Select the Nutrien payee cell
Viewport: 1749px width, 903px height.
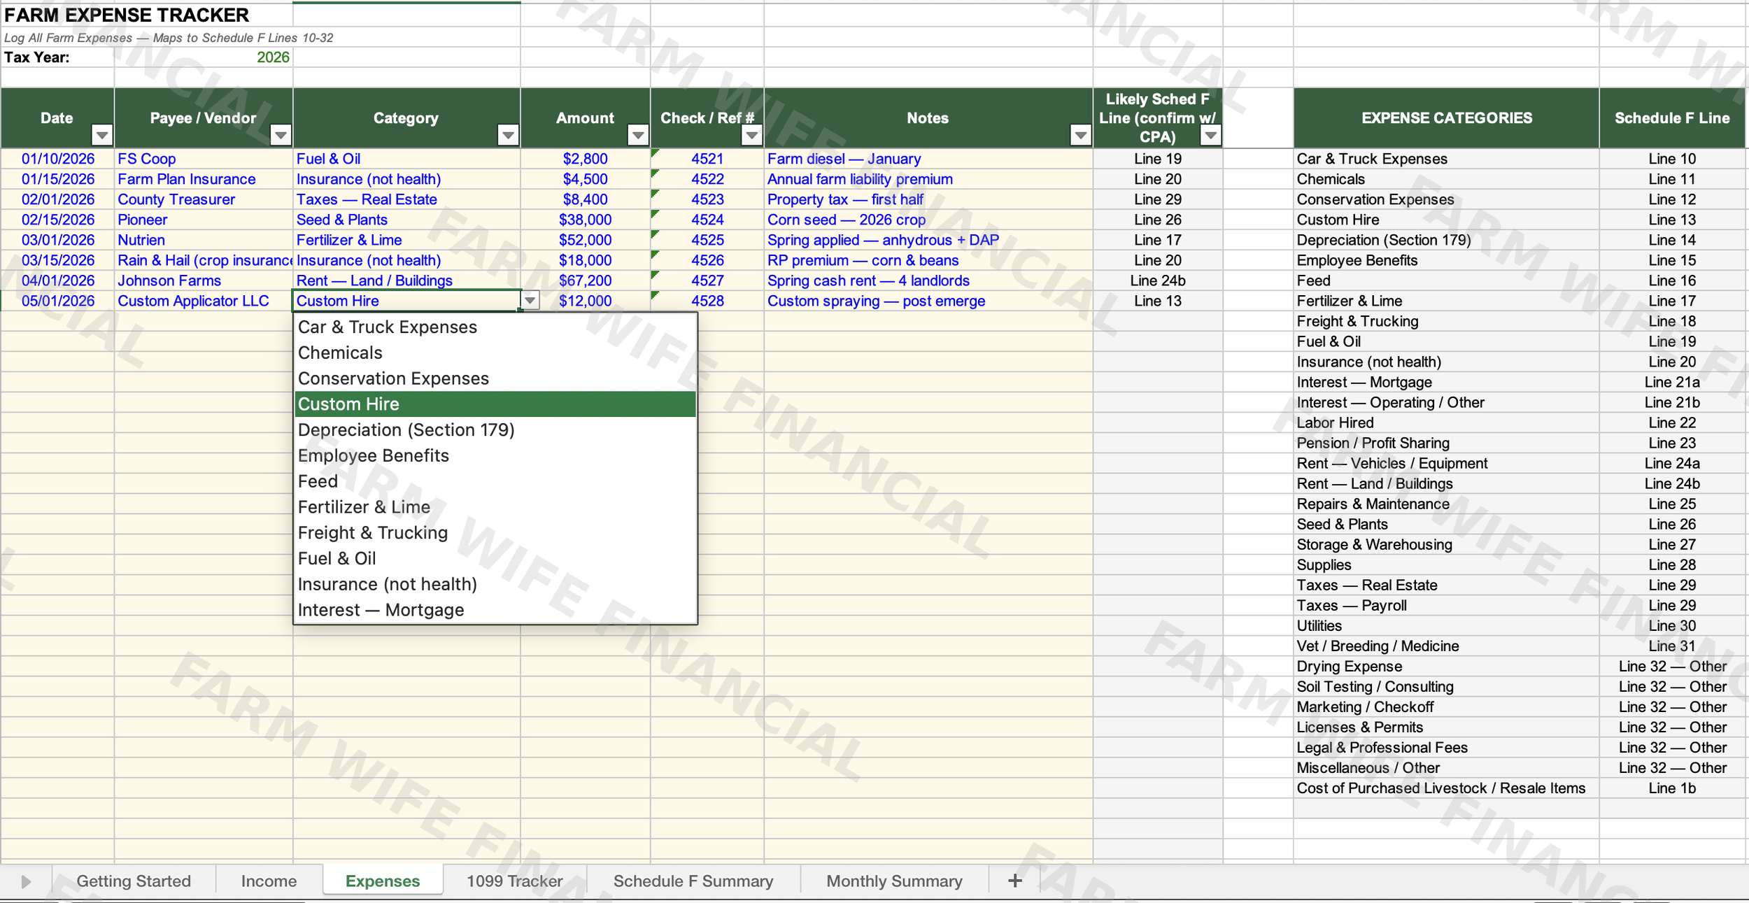(x=204, y=240)
